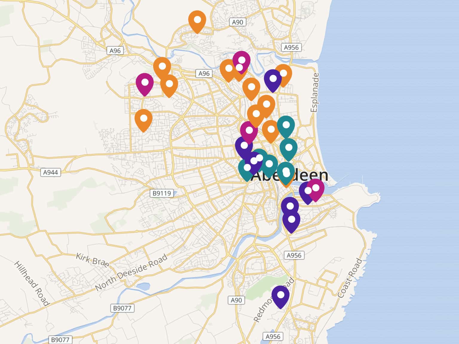Screen dimensions: 459x344
Task: Select the northernmost teal marker
Action: click(x=286, y=126)
